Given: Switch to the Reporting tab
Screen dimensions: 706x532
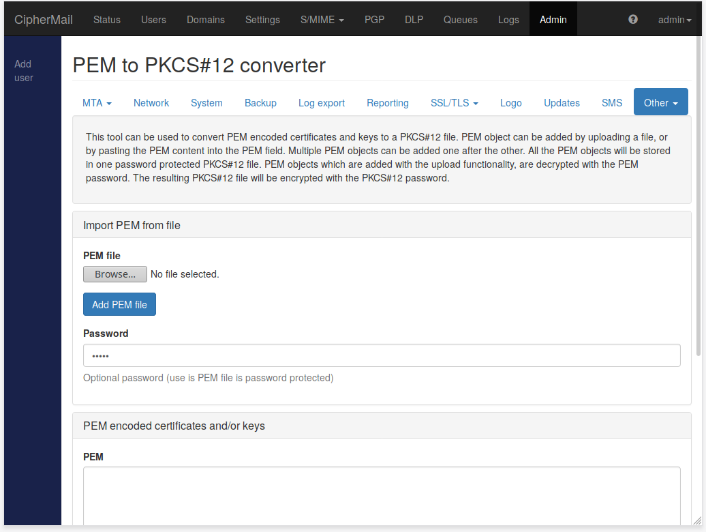Looking at the screenshot, I should 388,103.
